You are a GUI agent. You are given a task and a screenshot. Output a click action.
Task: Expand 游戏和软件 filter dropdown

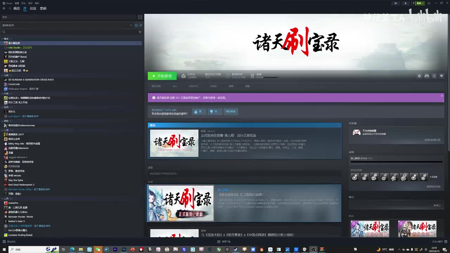pos(131,25)
